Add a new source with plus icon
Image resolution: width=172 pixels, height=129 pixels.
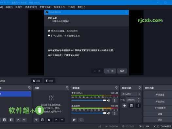click(x=36, y=120)
